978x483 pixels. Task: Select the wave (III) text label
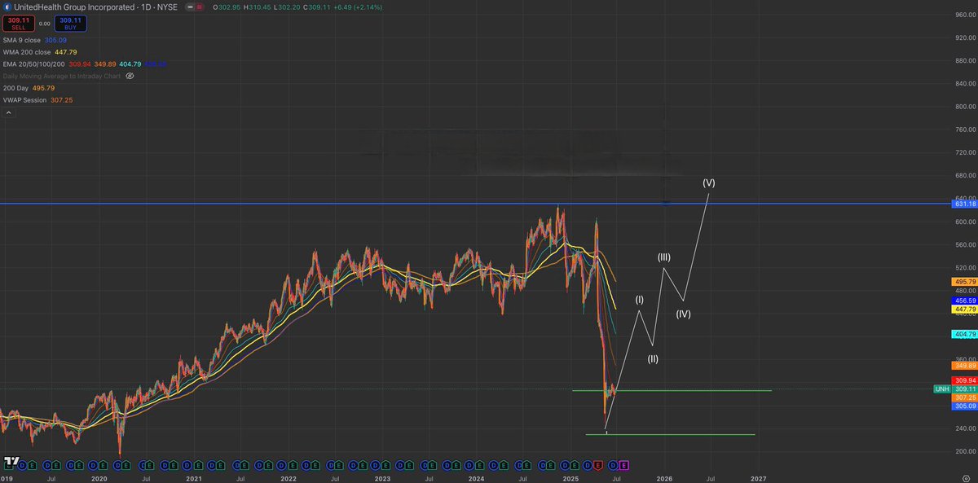pyautogui.click(x=664, y=257)
